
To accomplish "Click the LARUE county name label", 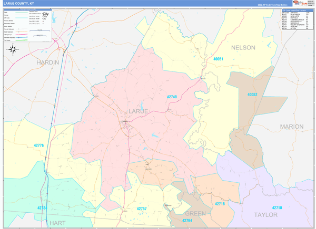I will pyautogui.click(x=138, y=111).
